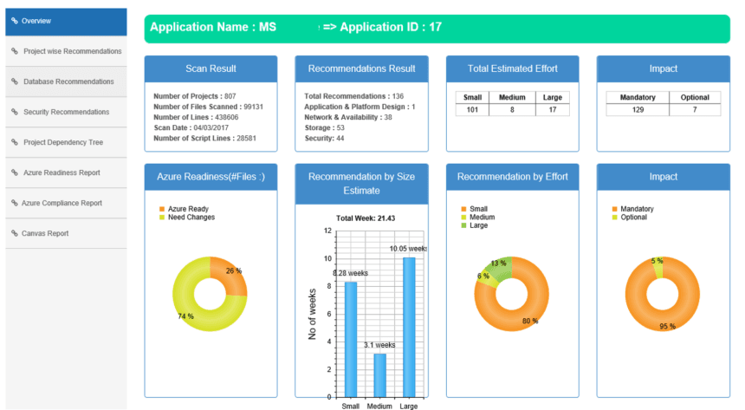This screenshot has width=745, height=410.
Task: Click 'Number of Script Lines : 28581'
Action: [x=204, y=138]
